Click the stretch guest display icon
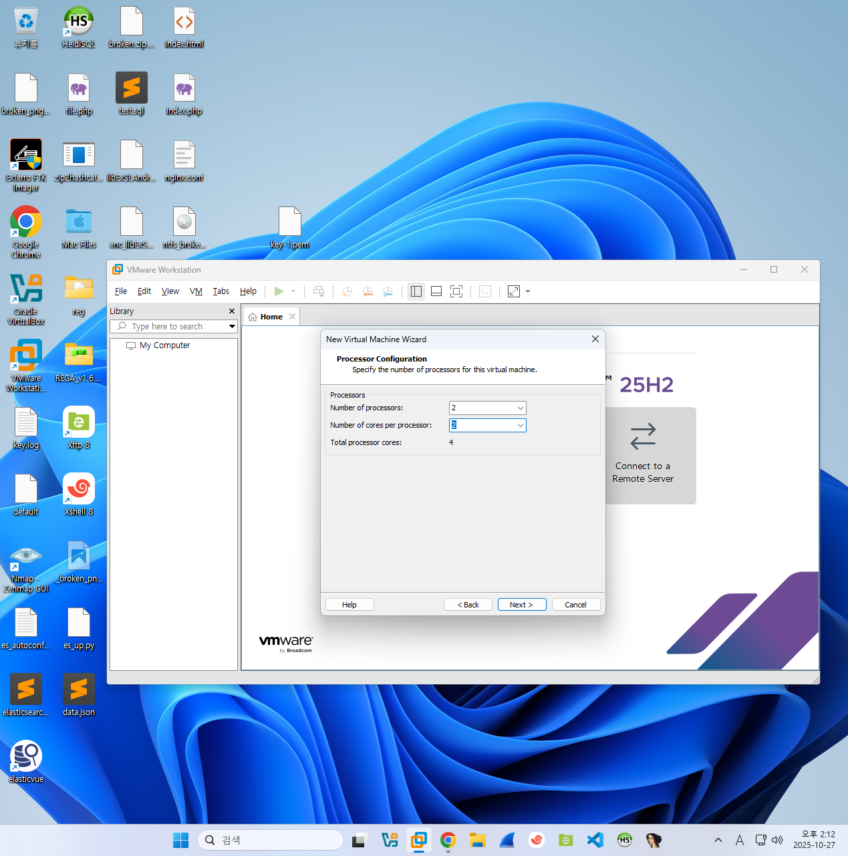The image size is (848, 856). 514,291
